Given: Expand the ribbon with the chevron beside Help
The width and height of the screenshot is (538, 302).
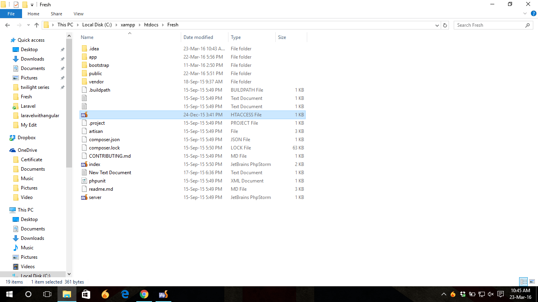Looking at the screenshot, I should (x=525, y=14).
